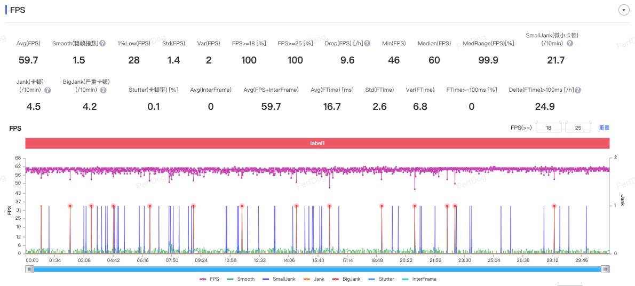
Task: Open help icon for Delta(FTime)>100ms
Action: [579, 90]
